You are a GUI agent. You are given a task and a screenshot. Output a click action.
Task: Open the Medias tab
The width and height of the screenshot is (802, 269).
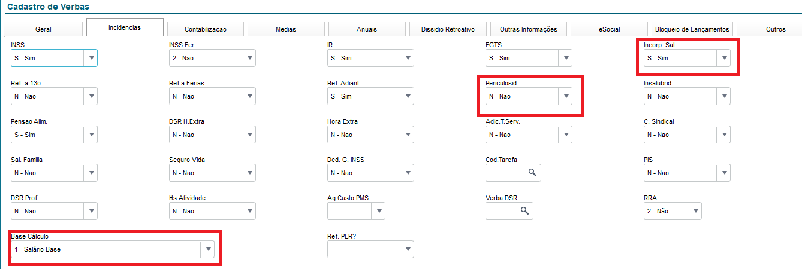[286, 29]
